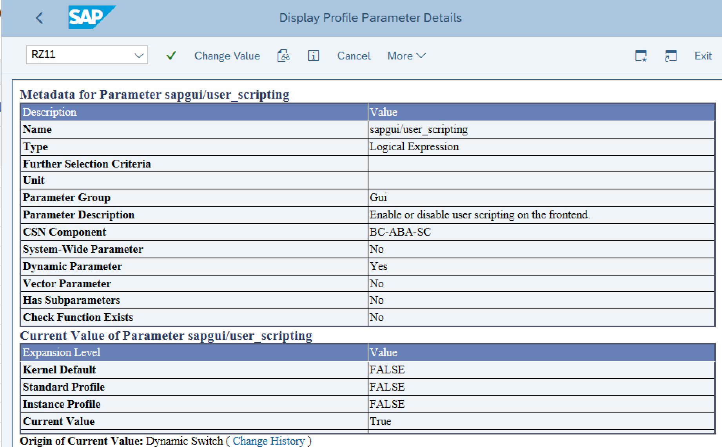Select the 'Yes' value for Dynamic Parameter
722x447 pixels.
[x=379, y=266]
